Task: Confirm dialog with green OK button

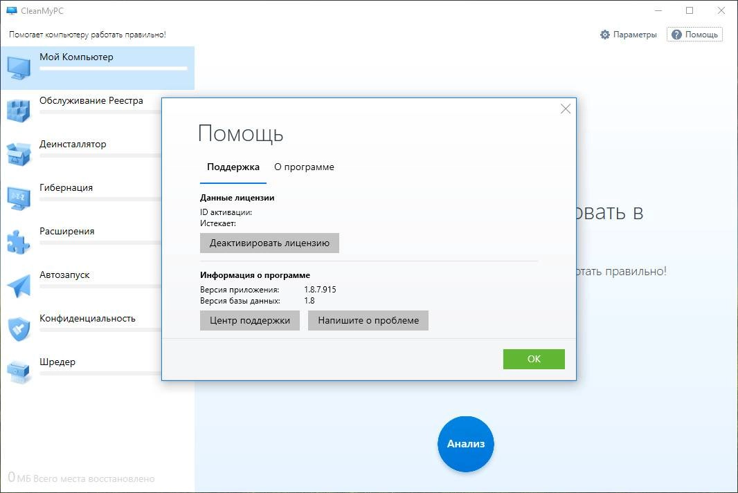Action: pyautogui.click(x=534, y=359)
